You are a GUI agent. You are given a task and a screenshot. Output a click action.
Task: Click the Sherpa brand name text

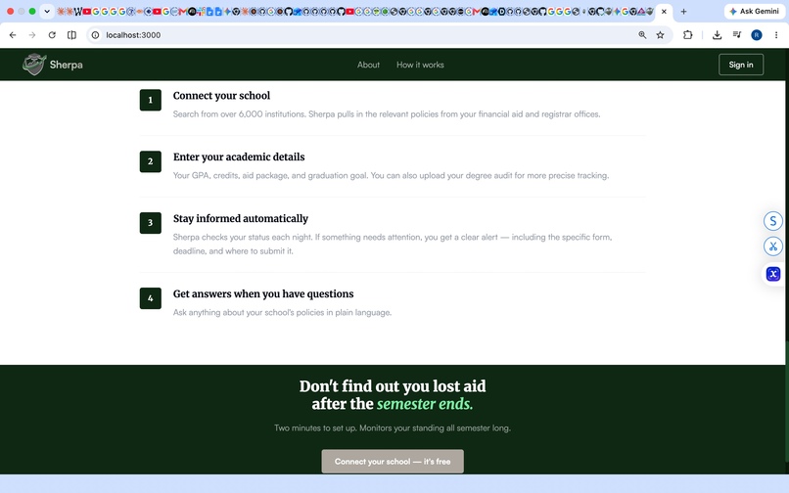click(66, 65)
